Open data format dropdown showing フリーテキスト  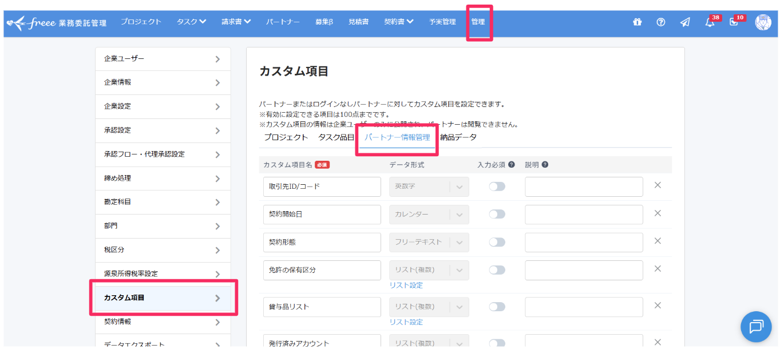tap(429, 242)
